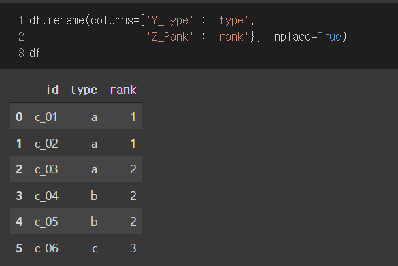Click type value 'c' in c_06 row
The image size is (398, 266).
tap(95, 248)
